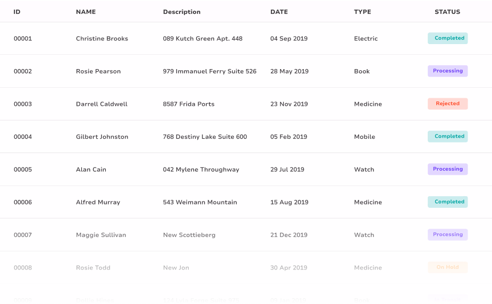Click the date 05 Feb 2019
The width and height of the screenshot is (492, 304).
tap(289, 137)
